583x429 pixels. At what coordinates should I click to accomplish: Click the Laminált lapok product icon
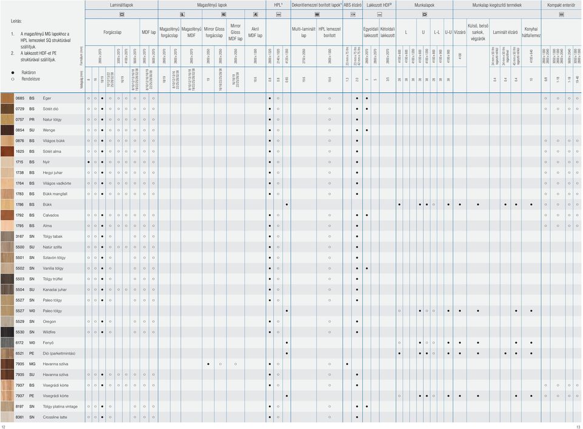tap(121, 15)
